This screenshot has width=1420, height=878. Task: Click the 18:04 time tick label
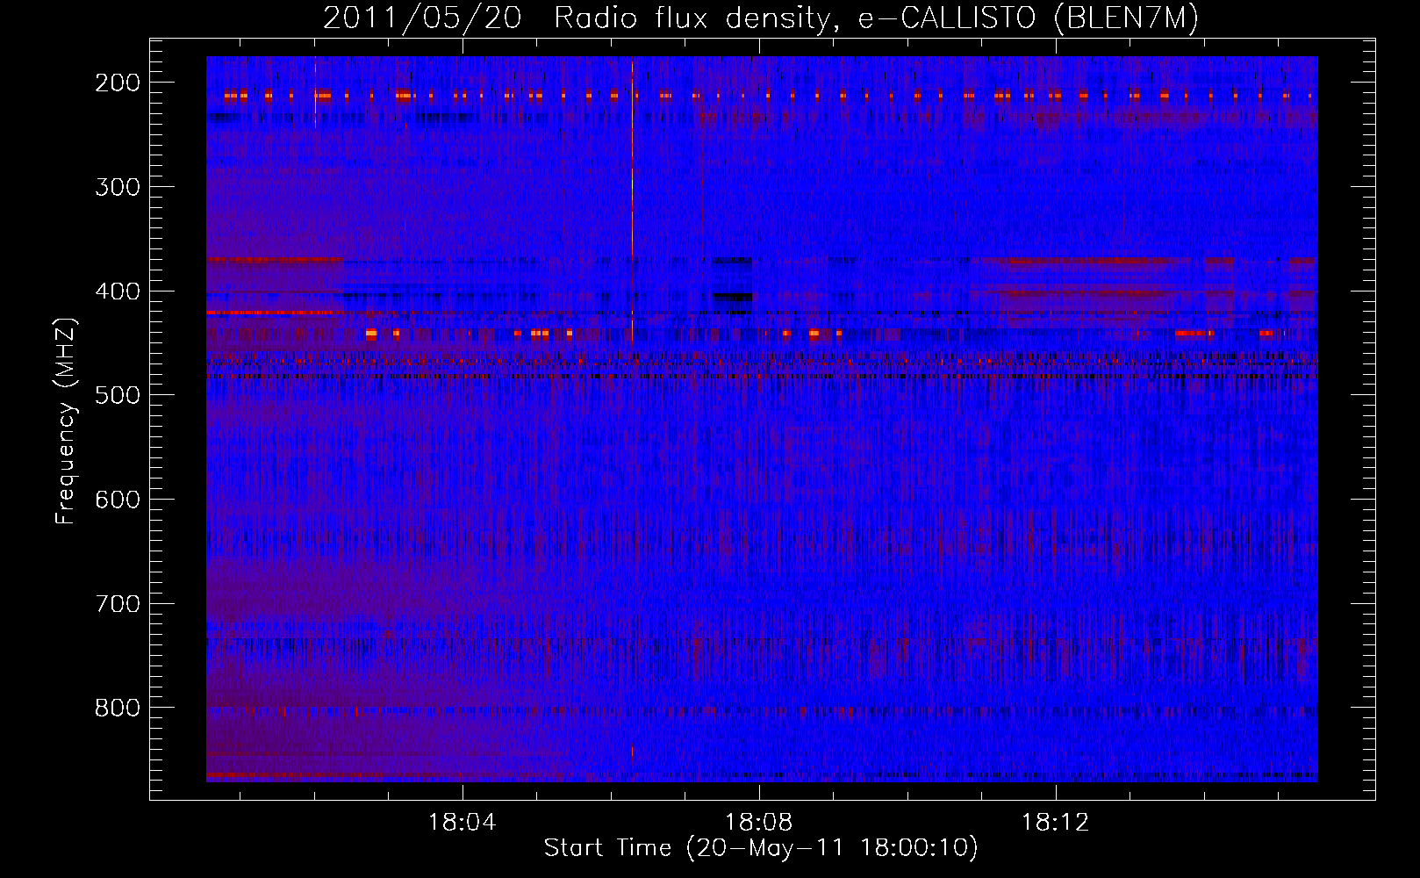462,823
